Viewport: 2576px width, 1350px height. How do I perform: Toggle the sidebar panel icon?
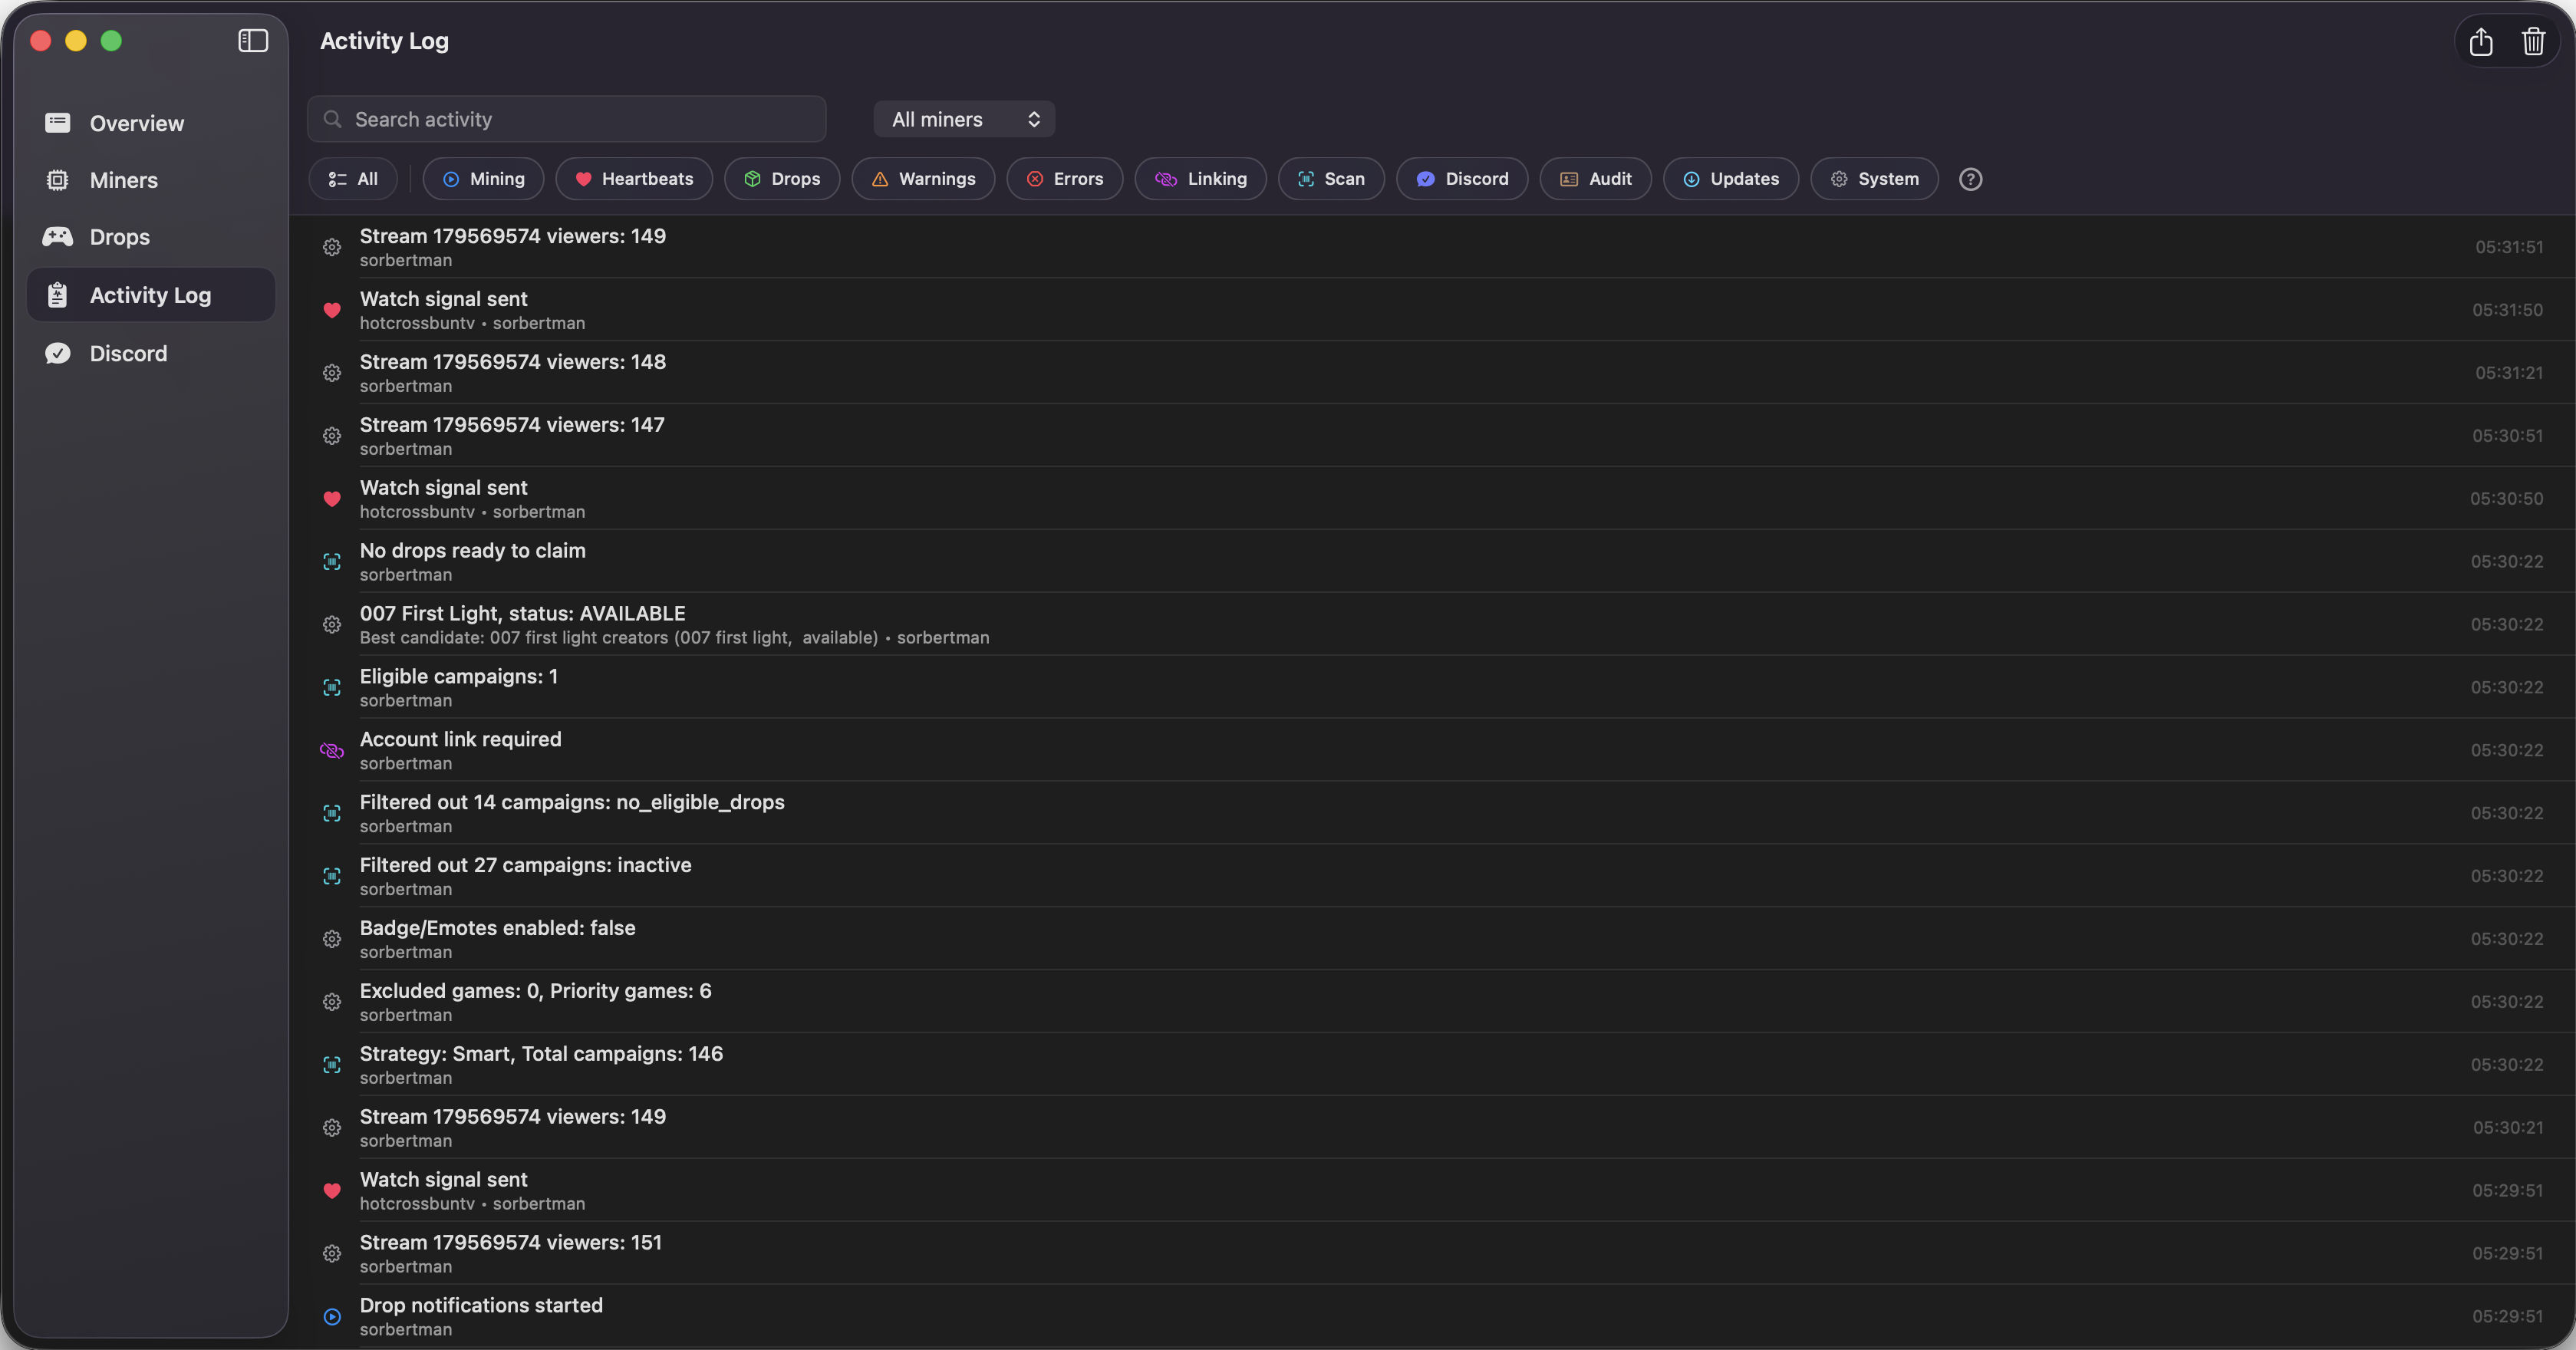pos(253,41)
